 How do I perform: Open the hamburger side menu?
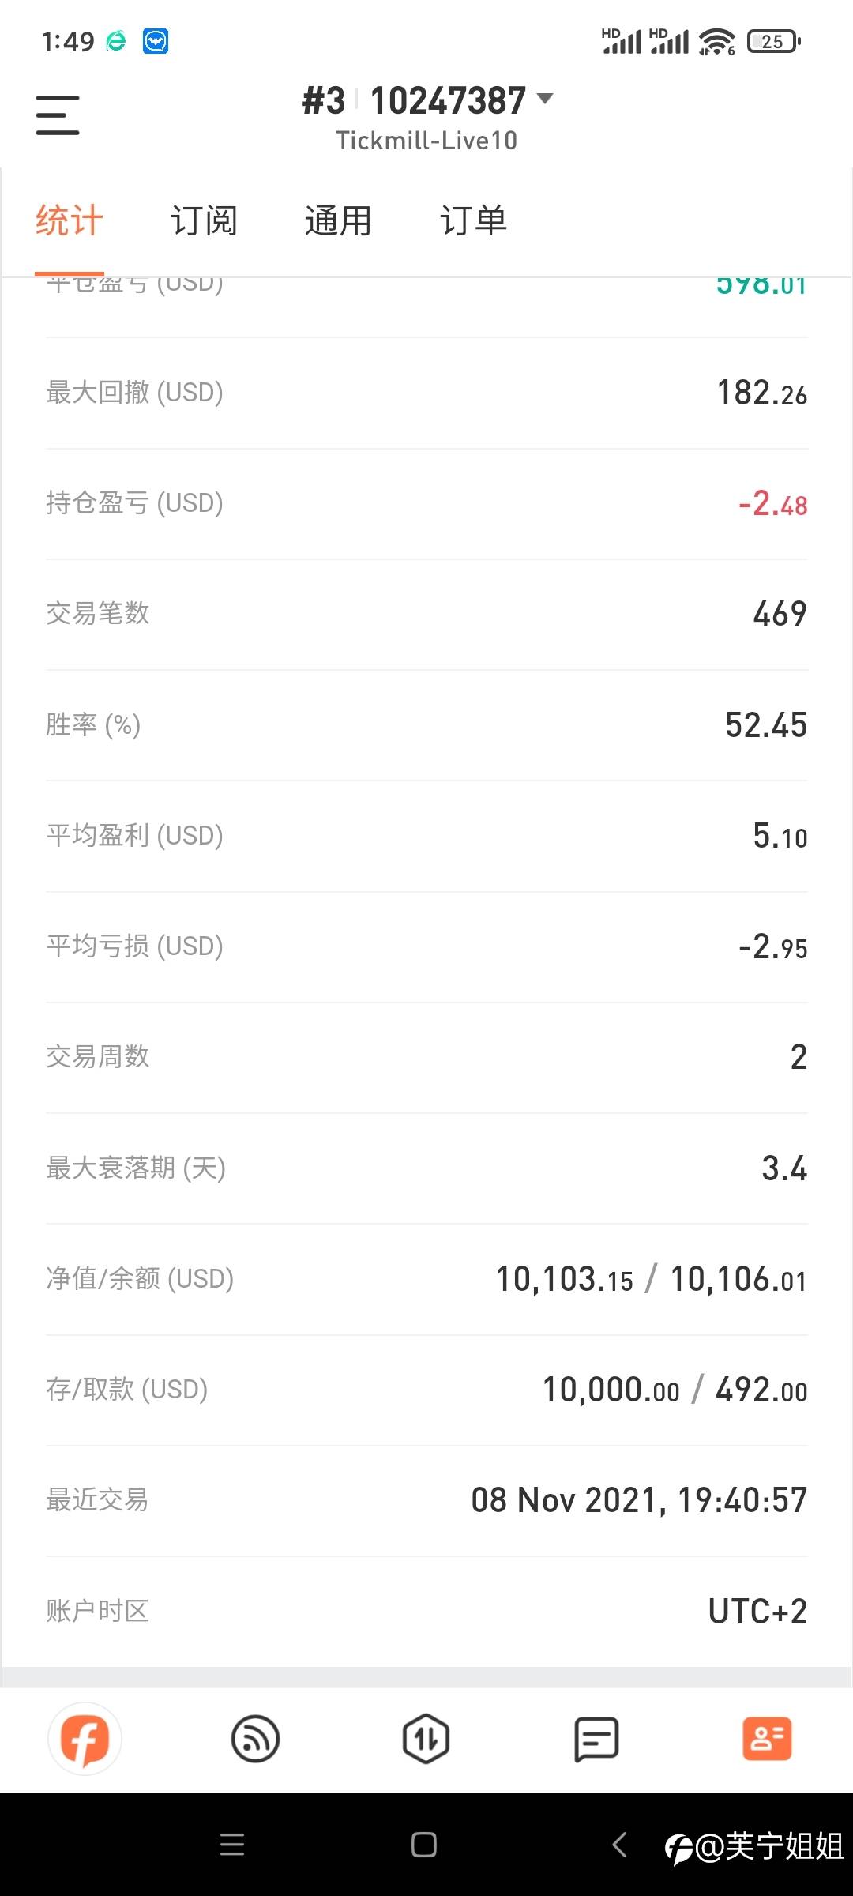tap(58, 115)
